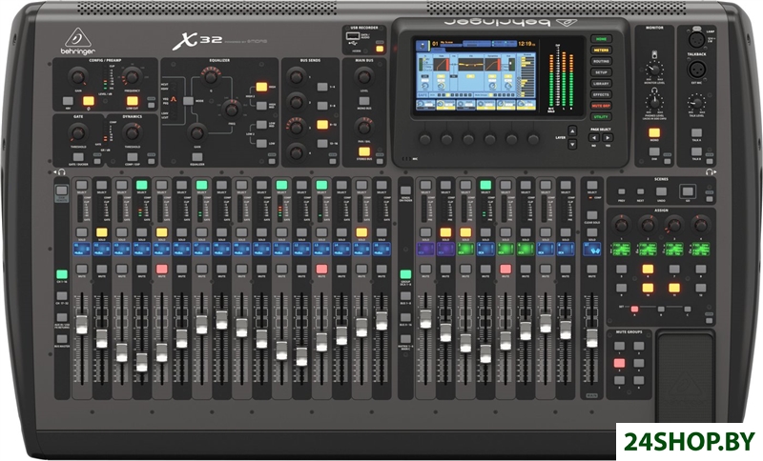This screenshot has width=763, height=461.
Task: Open the EFFECTS screen button
Action: click(x=601, y=94)
